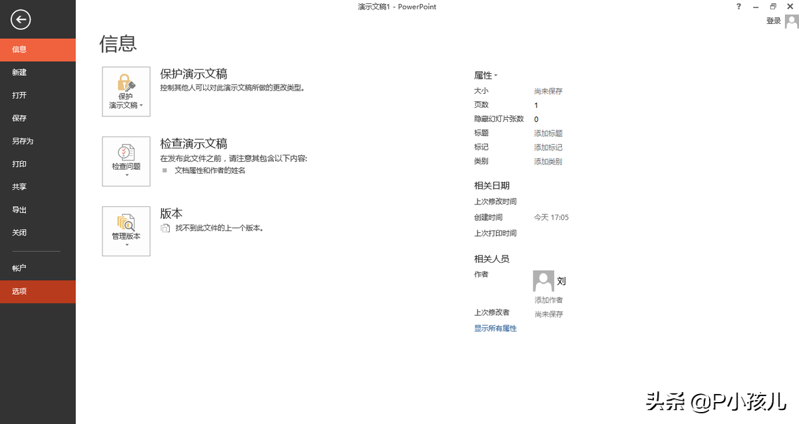
Task: Click the 添加标题 field
Action: point(548,134)
